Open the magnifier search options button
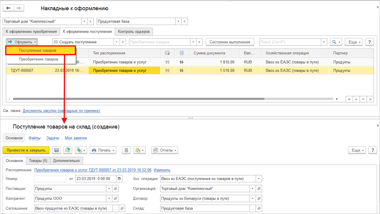Viewport: 380px width, 214px height. 336,42
